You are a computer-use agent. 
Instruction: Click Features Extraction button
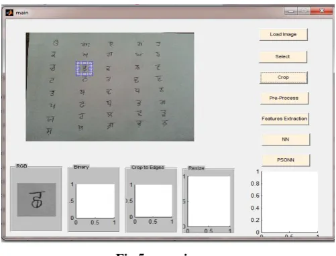coord(284,119)
